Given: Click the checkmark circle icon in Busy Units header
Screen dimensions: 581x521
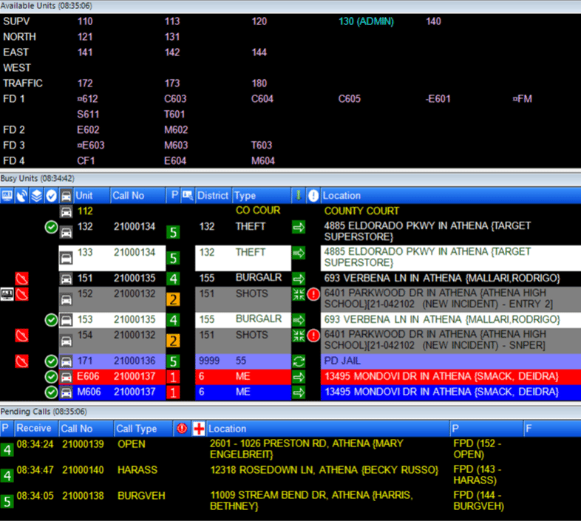Looking at the screenshot, I should click(x=51, y=196).
